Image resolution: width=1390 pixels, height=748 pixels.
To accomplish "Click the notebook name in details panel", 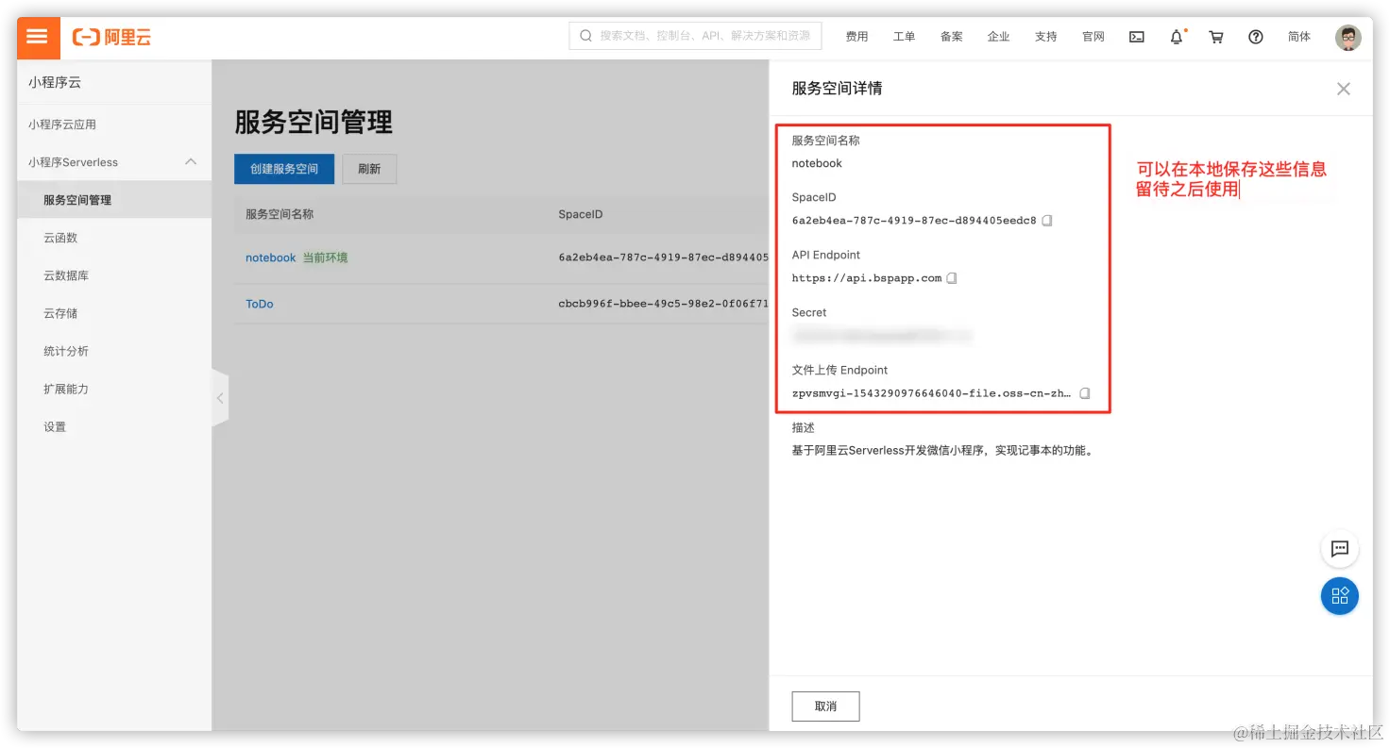I will [817, 163].
